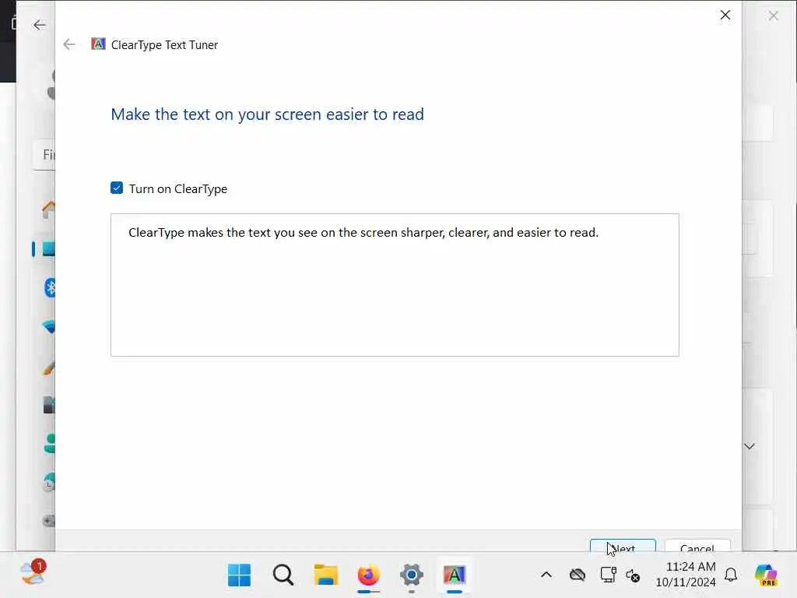Open Gaming icon in Settings sidebar
The image size is (797, 598).
[49, 521]
